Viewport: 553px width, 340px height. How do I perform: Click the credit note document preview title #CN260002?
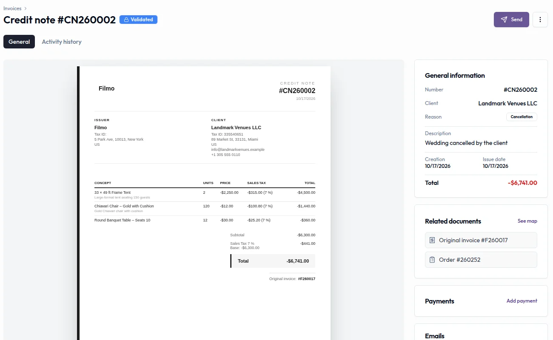click(x=297, y=91)
